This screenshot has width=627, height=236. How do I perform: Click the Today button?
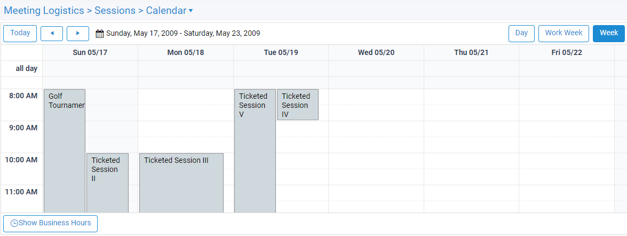point(20,33)
